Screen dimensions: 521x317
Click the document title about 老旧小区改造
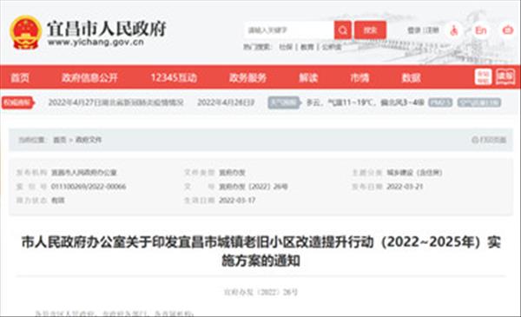[x=260, y=252]
